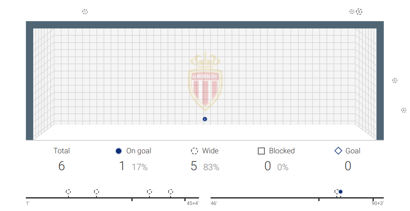Select the first wide shot on first-half timeline
The image size is (410, 211).
coord(68,192)
